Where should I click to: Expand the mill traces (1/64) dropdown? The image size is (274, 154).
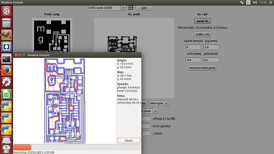(123, 8)
